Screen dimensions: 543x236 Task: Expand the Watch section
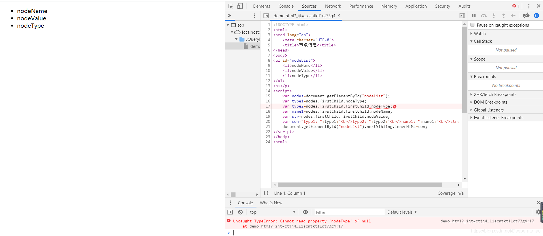pyautogui.click(x=505, y=33)
